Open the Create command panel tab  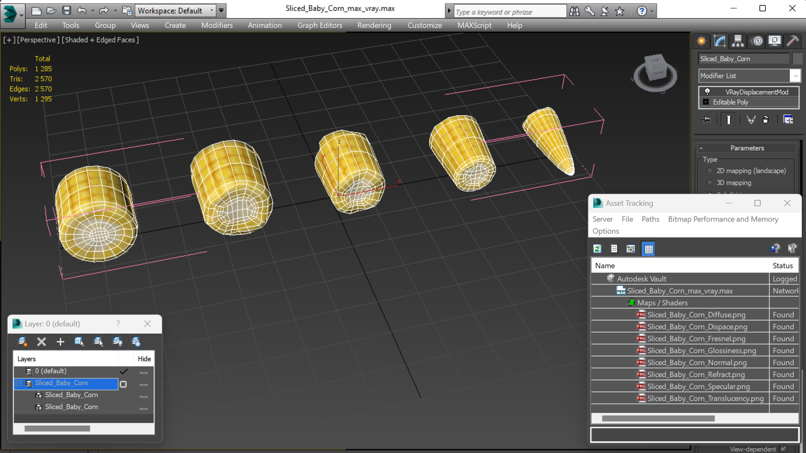tap(702, 41)
